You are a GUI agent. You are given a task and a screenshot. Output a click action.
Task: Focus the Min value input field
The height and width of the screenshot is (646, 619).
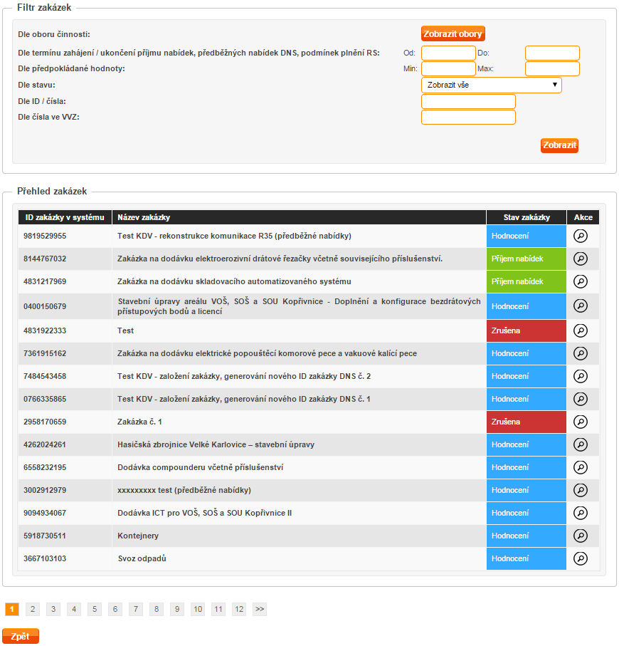[x=448, y=69]
